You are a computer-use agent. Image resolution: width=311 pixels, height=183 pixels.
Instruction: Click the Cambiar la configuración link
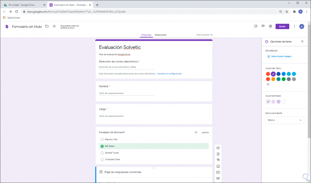(x=169, y=74)
